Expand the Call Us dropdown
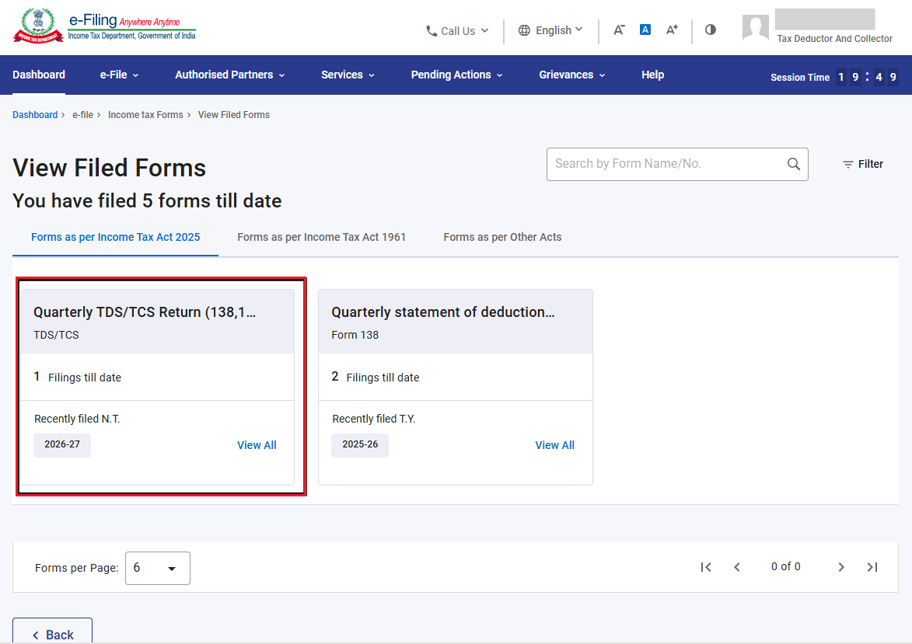The image size is (912, 644). [457, 31]
